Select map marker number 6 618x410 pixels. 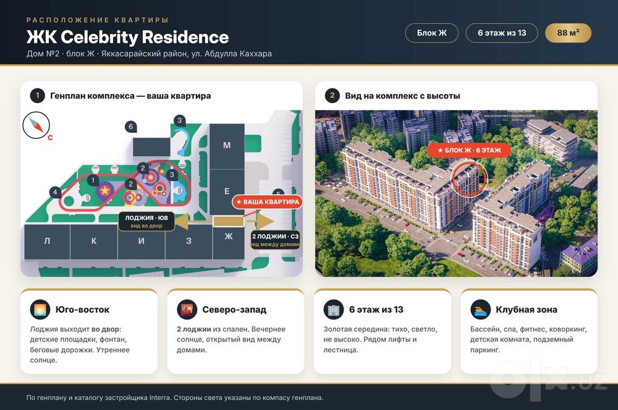pyautogui.click(x=131, y=127)
